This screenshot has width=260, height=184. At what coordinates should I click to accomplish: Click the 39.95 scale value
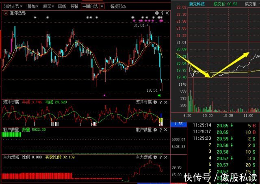[x=177, y=167]
